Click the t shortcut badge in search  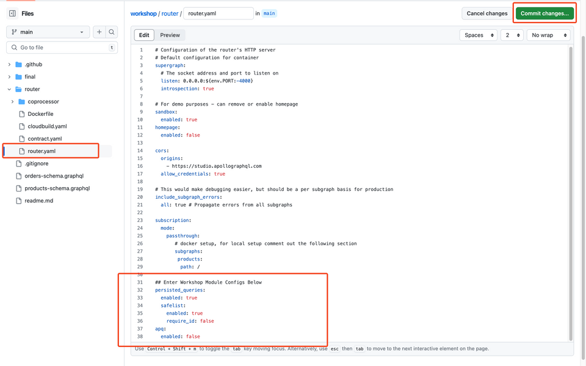coord(111,48)
